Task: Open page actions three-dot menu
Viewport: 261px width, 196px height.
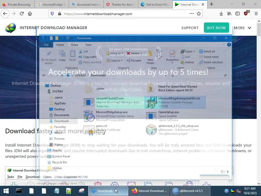Action: coord(192,14)
